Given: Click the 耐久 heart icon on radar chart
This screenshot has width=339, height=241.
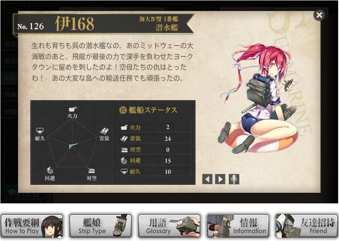Looking at the screenshot, I should [x=40, y=131].
